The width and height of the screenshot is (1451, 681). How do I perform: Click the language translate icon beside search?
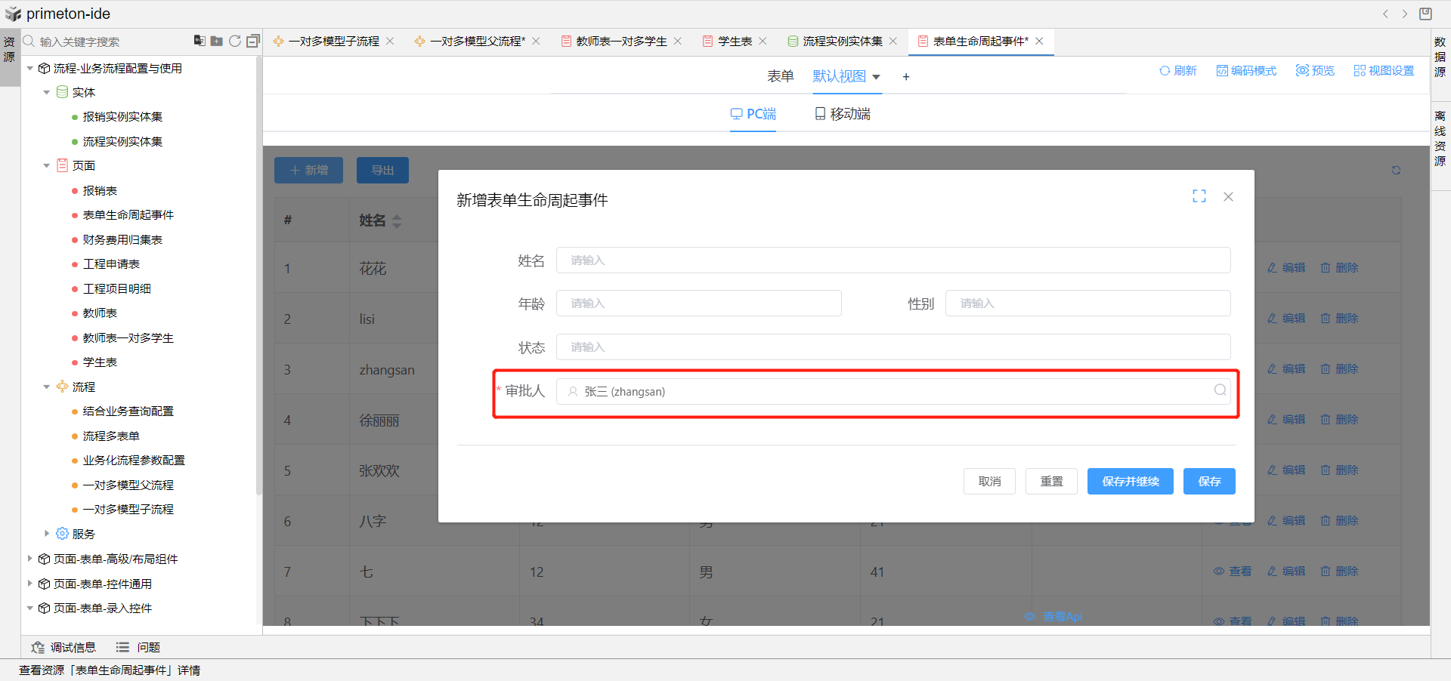199,41
